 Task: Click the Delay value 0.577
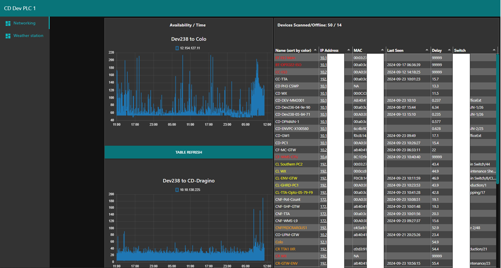click(x=437, y=122)
